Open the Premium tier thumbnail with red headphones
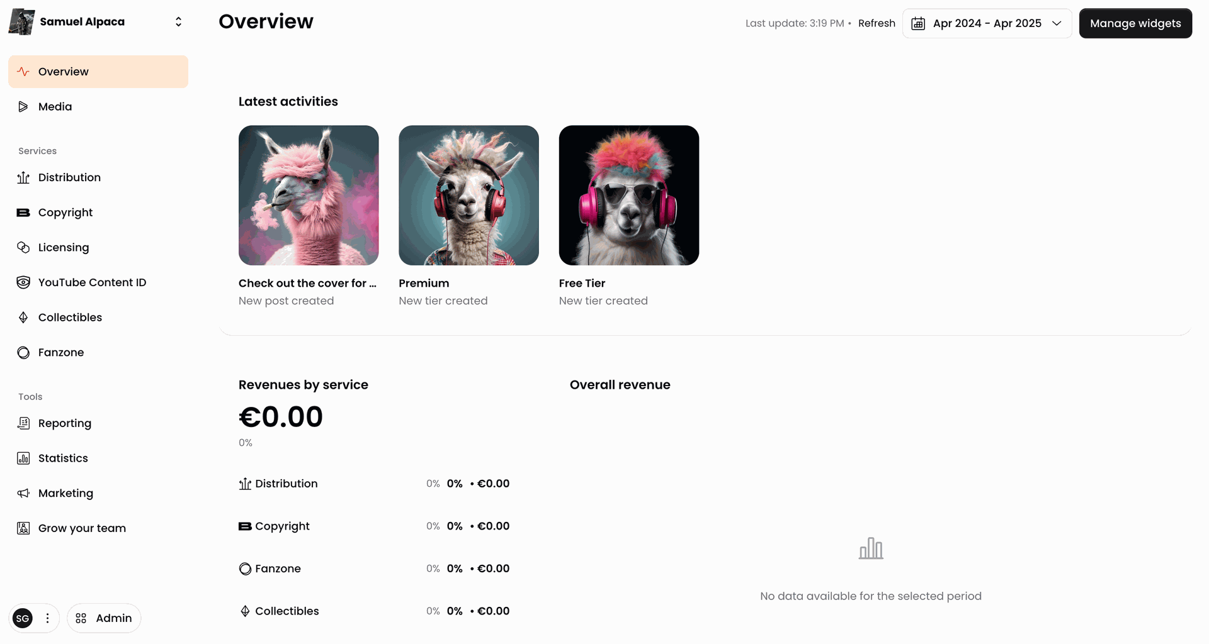 pyautogui.click(x=468, y=195)
